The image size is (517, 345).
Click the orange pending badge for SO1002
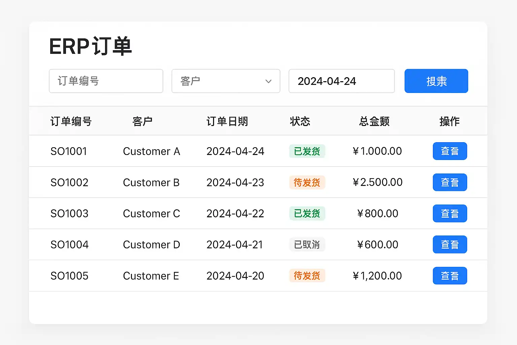[x=307, y=183]
